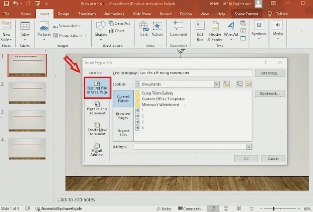Select Current Folder view
Viewport: 313px width, 212px height.
(123, 99)
